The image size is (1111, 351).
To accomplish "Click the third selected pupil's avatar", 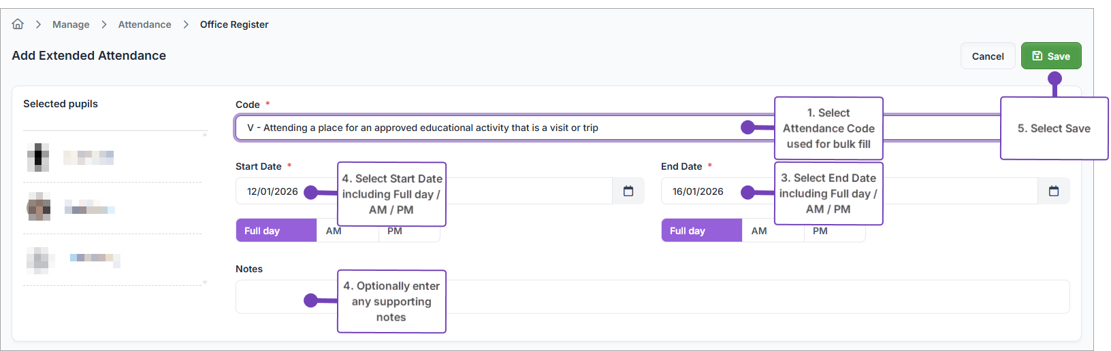I will click(39, 259).
